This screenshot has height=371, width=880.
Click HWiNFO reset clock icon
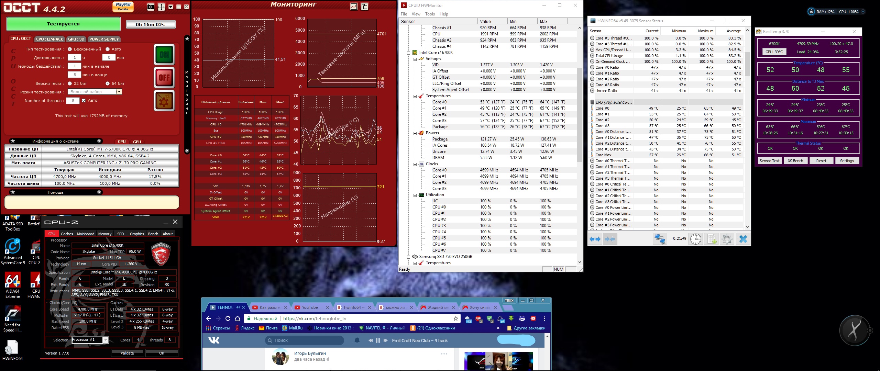(696, 239)
